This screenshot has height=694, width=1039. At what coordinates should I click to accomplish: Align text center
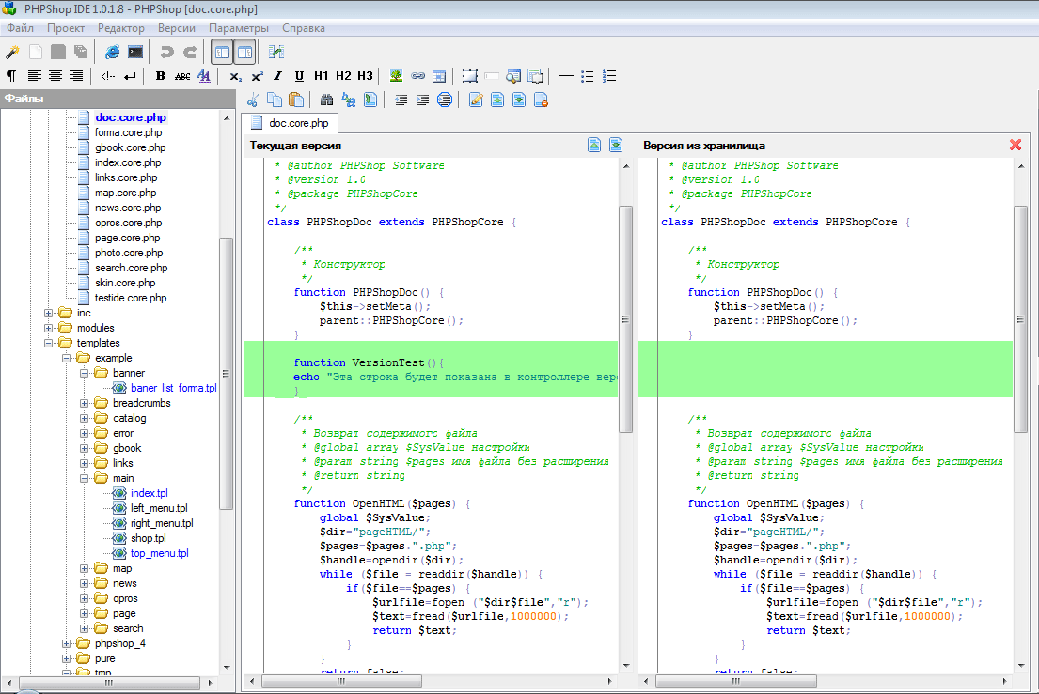55,76
